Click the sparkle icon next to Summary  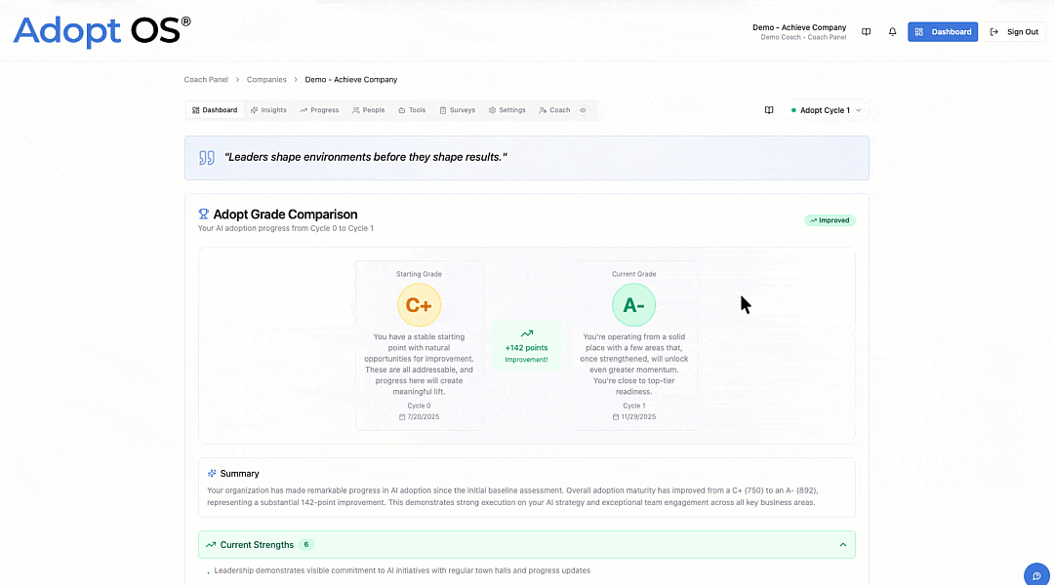click(212, 474)
